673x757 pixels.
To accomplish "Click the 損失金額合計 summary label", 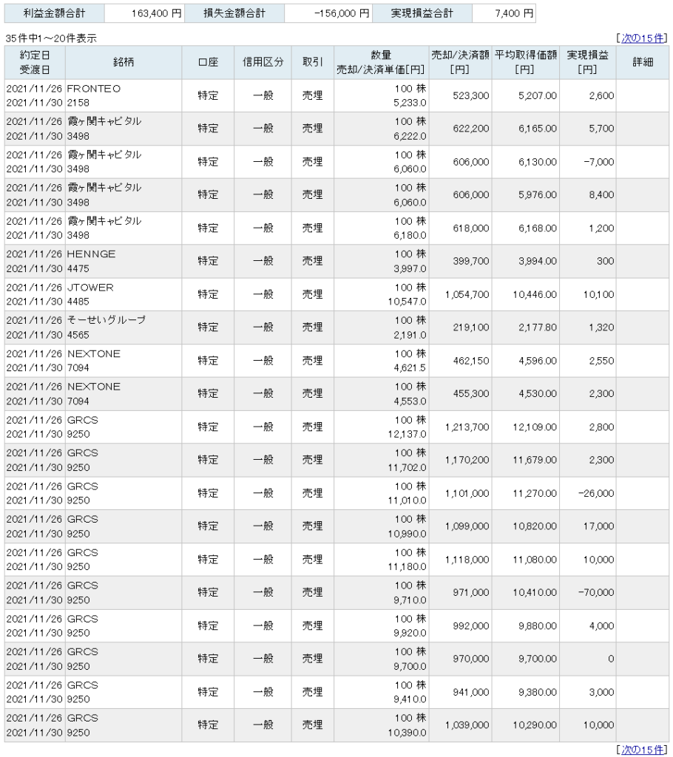I will pyautogui.click(x=234, y=13).
